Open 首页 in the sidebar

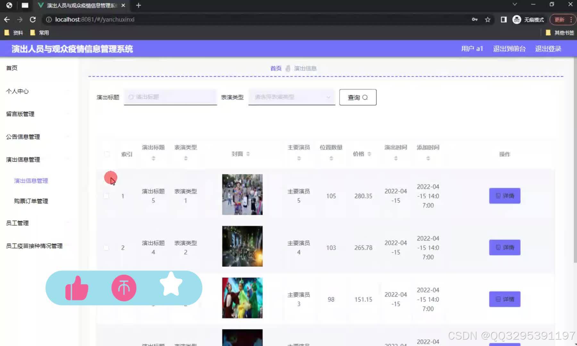(12, 68)
